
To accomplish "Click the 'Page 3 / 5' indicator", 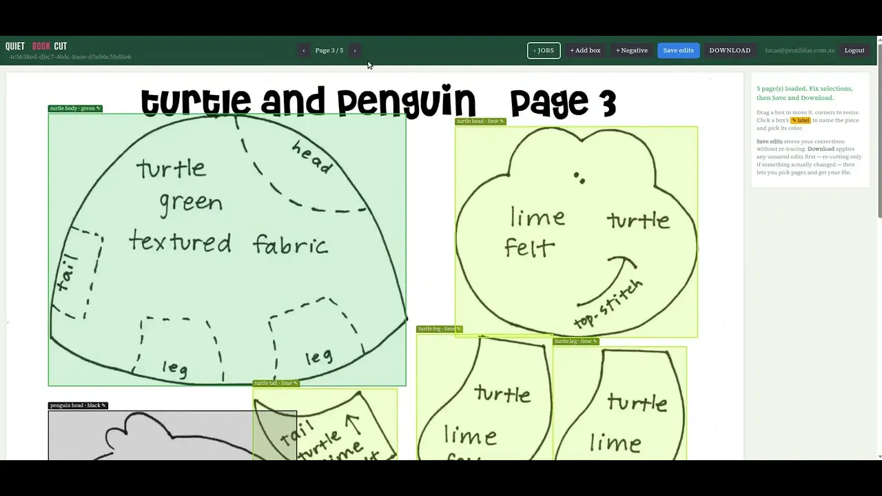I will click(329, 50).
